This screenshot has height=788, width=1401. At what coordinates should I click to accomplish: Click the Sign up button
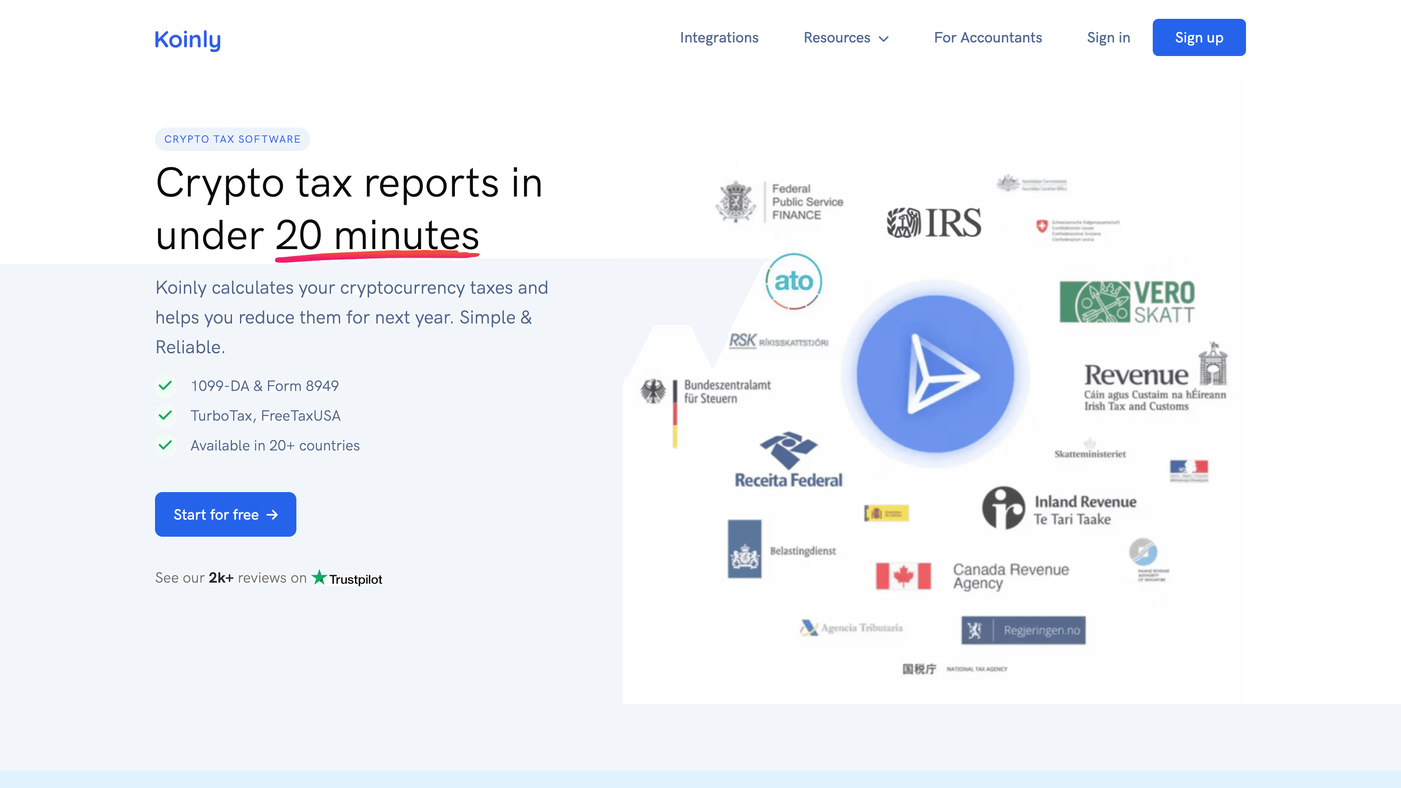[1199, 38]
